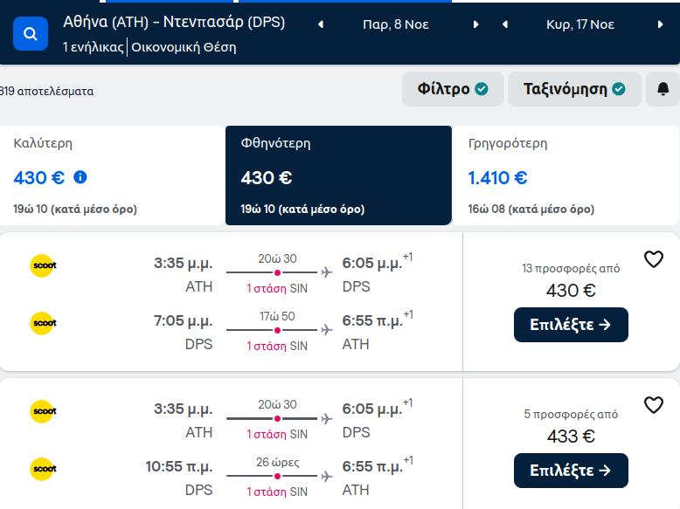
Task: Favorite the 433 € flight via heart icon
Action: (x=654, y=405)
